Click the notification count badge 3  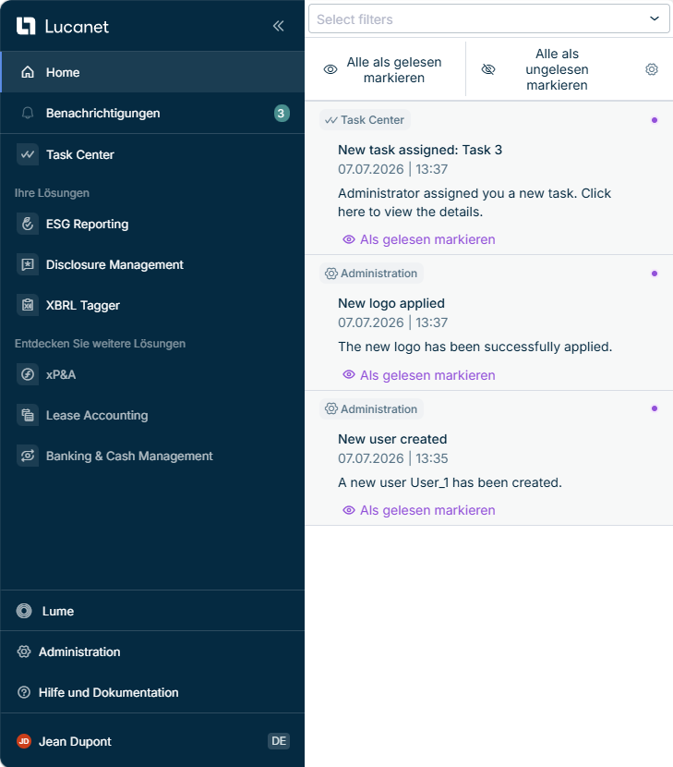(282, 114)
